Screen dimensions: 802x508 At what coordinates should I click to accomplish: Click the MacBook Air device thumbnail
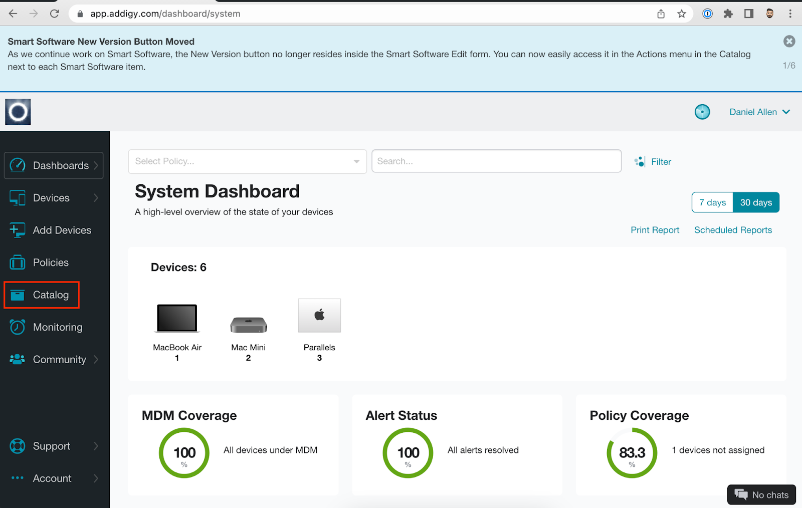coord(176,319)
